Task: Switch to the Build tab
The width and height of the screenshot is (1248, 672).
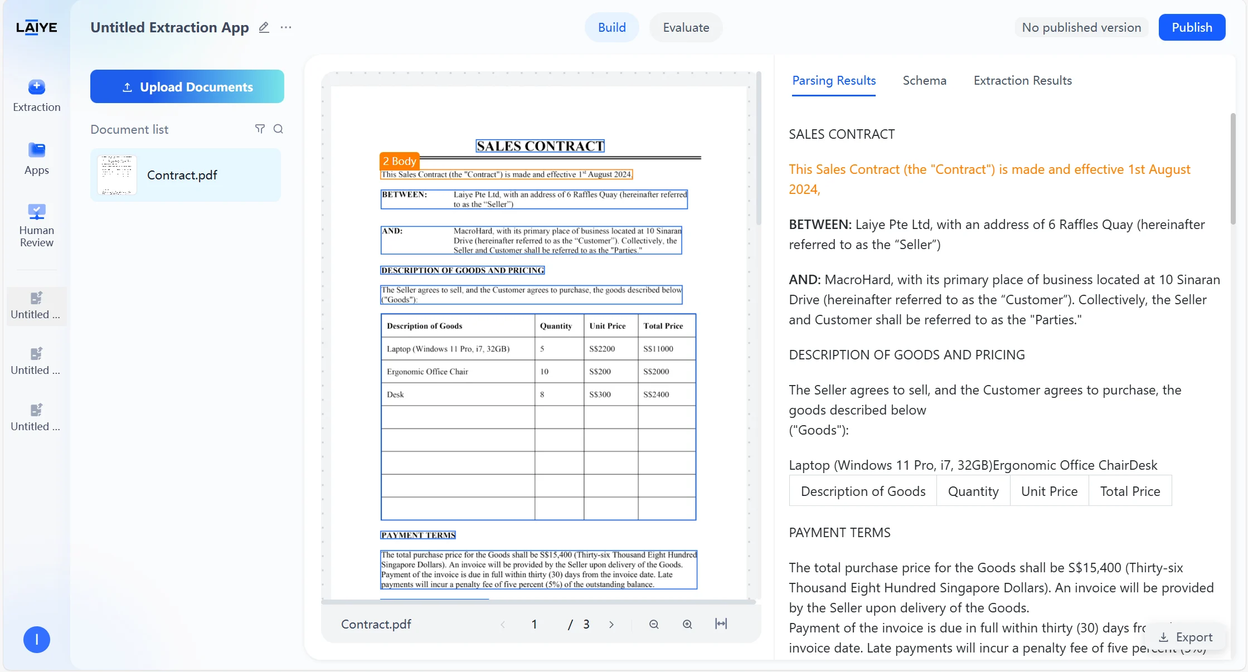Action: [x=611, y=27]
